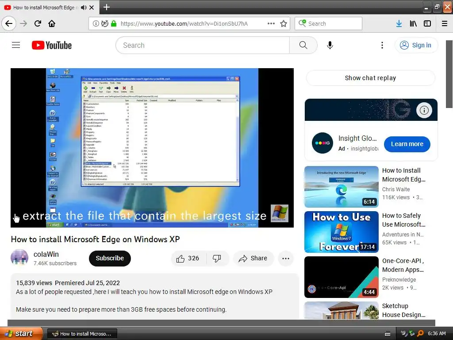Subscribe to the colaWin channel

point(110,258)
